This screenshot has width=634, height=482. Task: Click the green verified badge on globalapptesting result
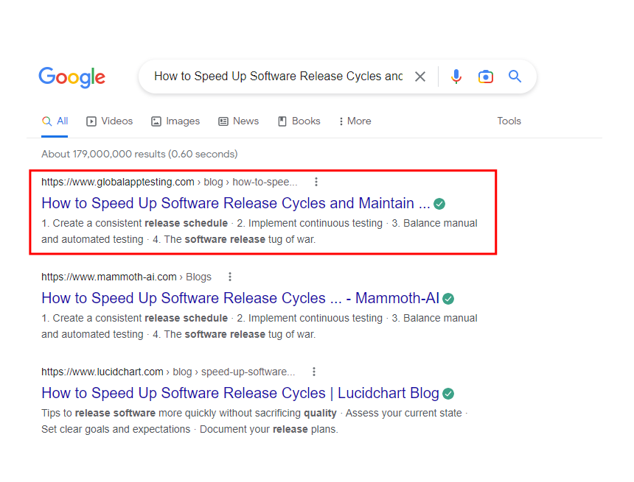pos(439,203)
